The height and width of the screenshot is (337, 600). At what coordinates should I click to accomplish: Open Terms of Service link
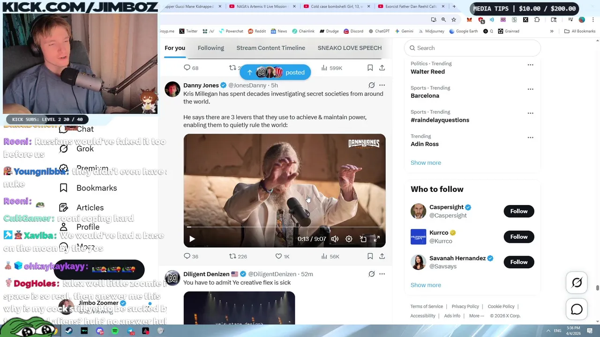click(427, 307)
